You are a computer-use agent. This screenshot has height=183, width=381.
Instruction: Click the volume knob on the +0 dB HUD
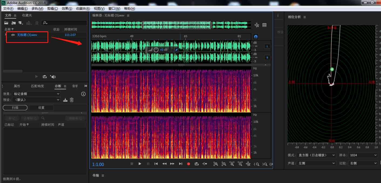[x=156, y=50]
